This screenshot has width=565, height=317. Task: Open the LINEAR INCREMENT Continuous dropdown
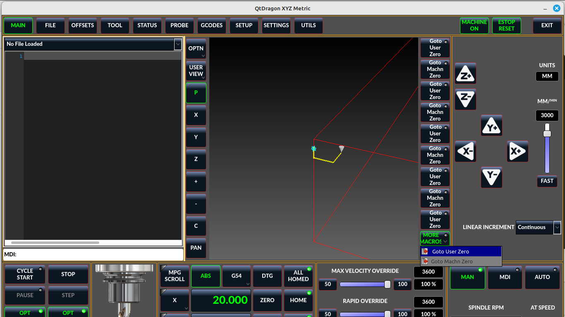[538, 227]
